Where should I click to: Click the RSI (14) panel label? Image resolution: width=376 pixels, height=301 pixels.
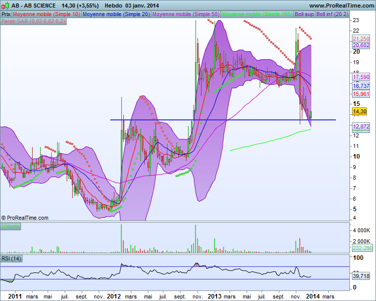11,258
